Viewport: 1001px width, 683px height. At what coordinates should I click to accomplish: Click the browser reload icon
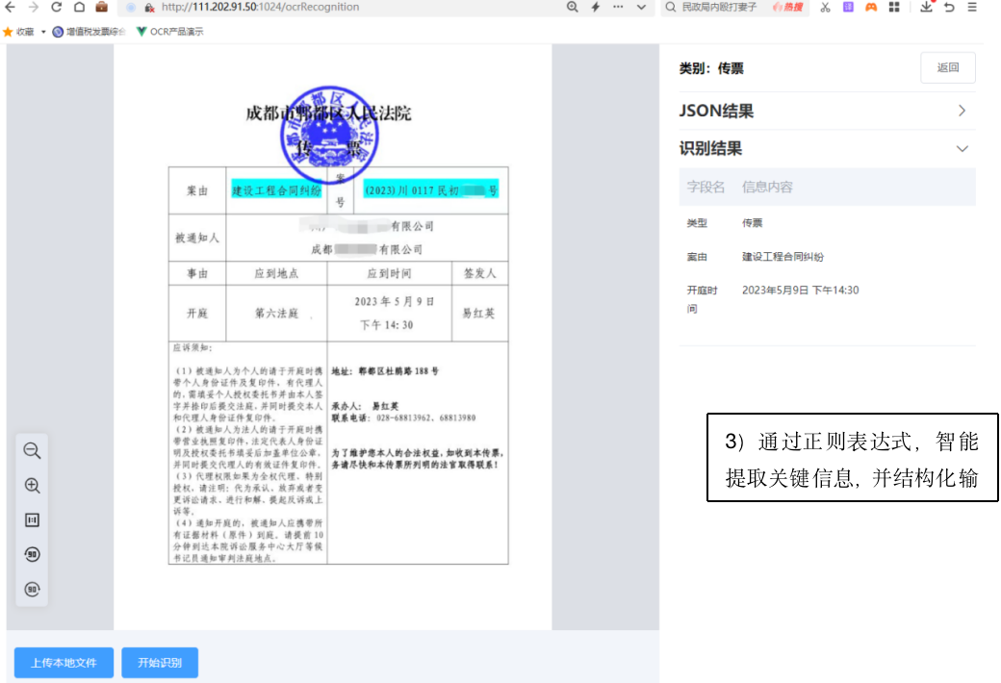pyautogui.click(x=57, y=7)
